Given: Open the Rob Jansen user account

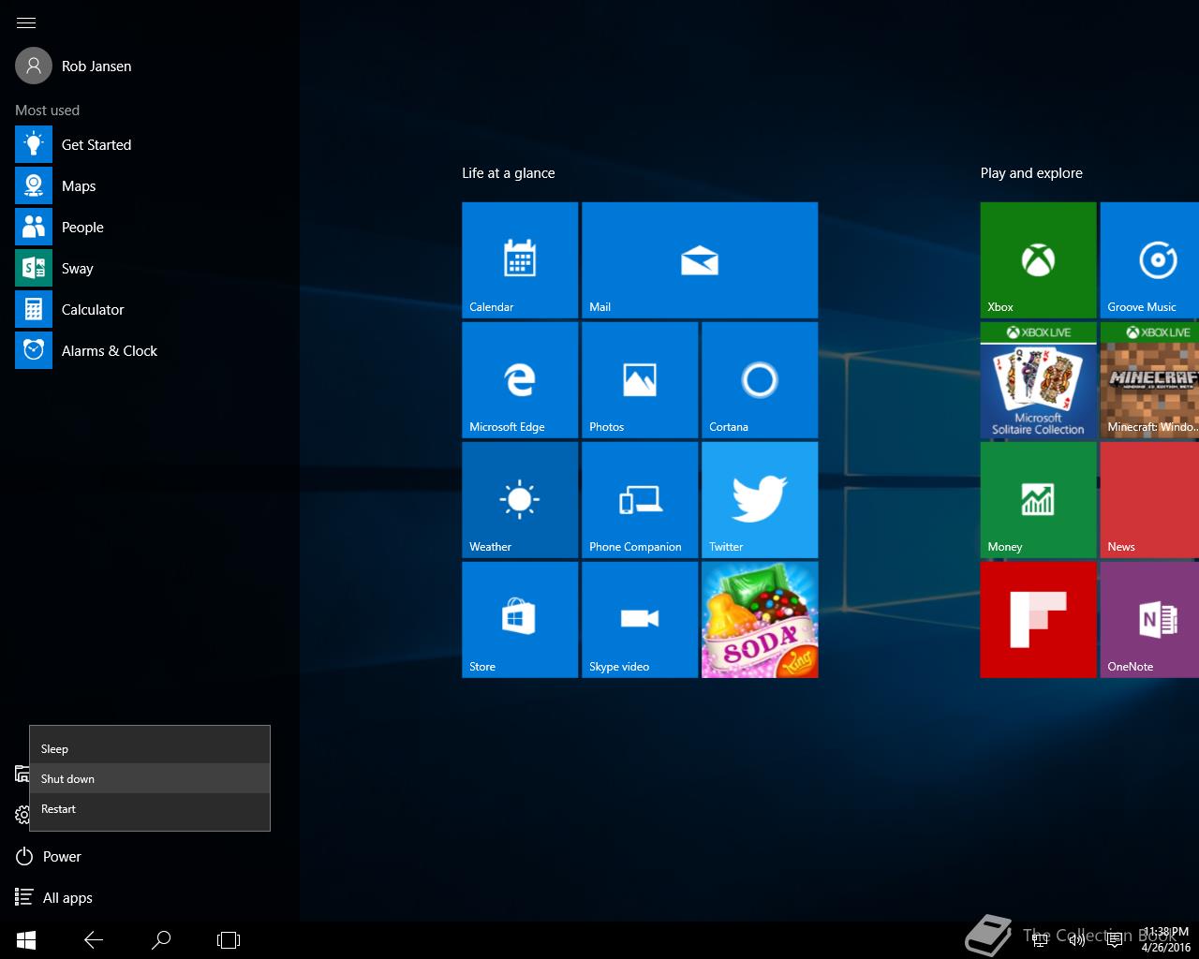Looking at the screenshot, I should pos(74,66).
